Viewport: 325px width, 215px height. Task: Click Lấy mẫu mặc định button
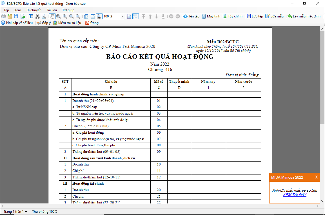(x=304, y=16)
